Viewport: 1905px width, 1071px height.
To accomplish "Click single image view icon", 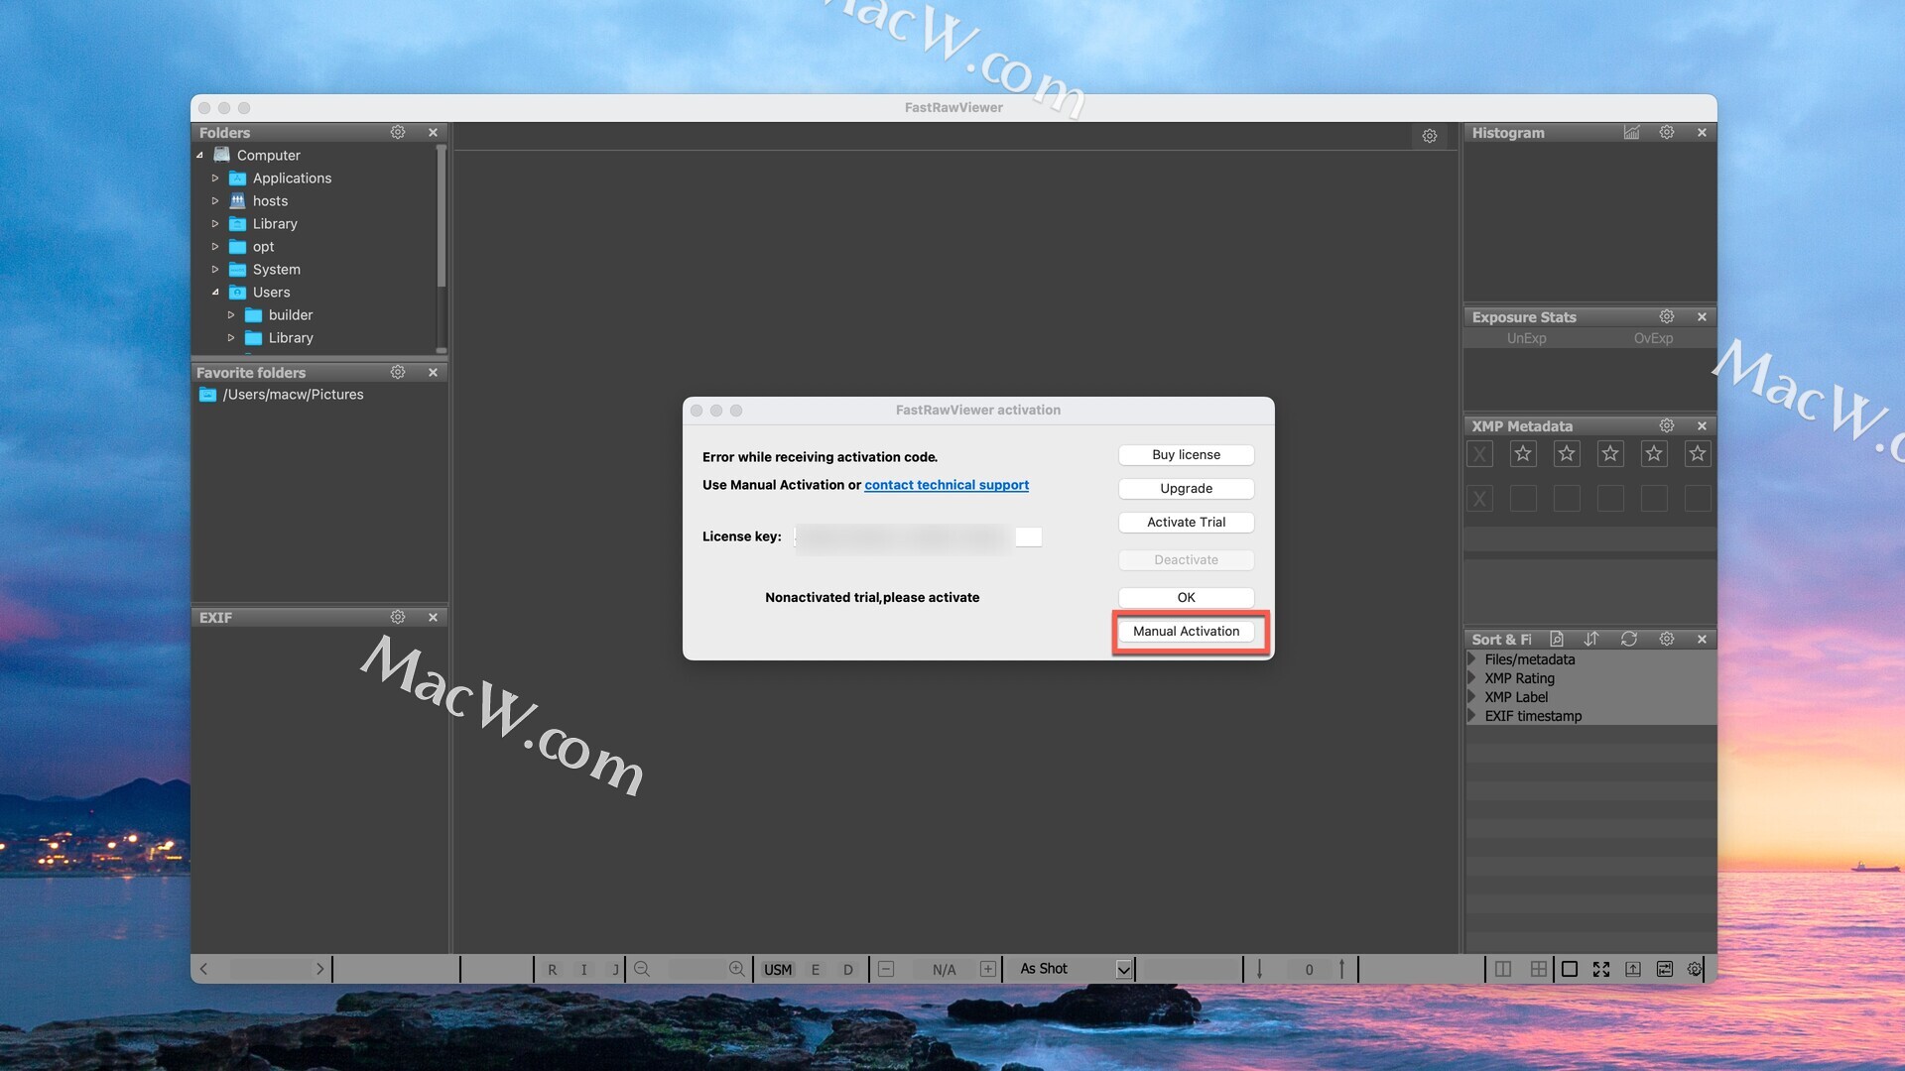I will (x=1569, y=969).
